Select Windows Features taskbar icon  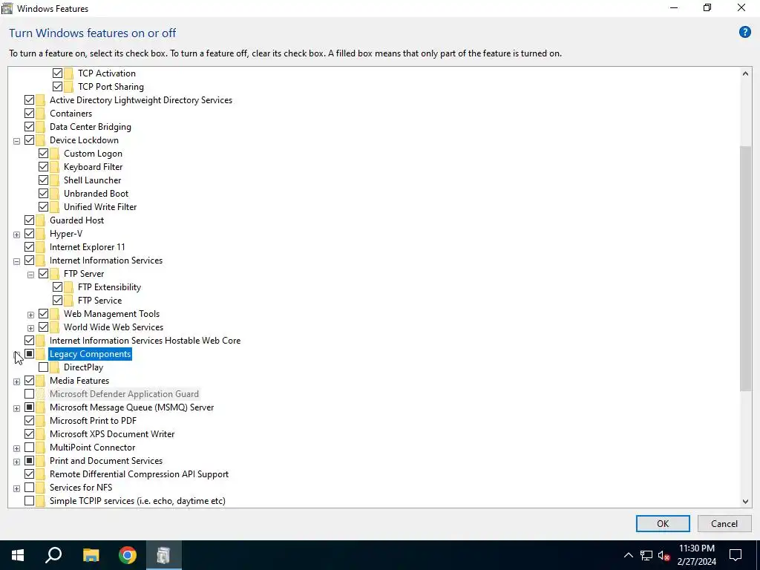(x=163, y=555)
